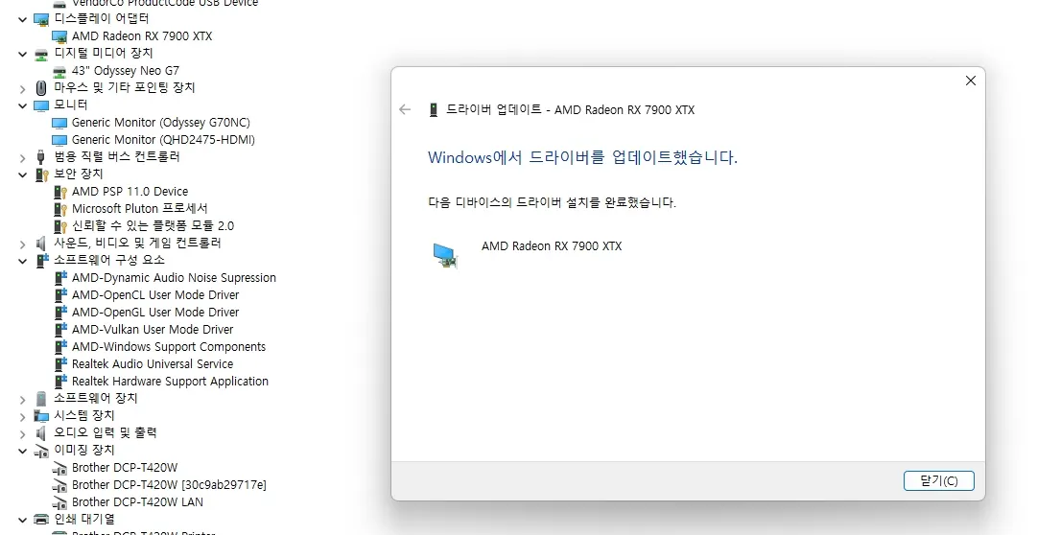Select Generic Monitor (Odyssey G70NC)
The width and height of the screenshot is (1061, 535).
point(161,123)
